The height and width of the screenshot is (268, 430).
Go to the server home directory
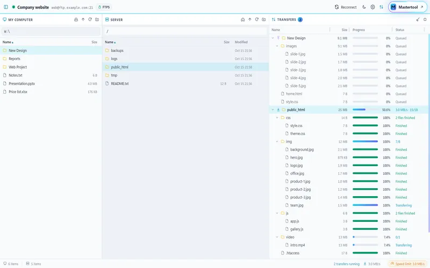[x=243, y=19]
